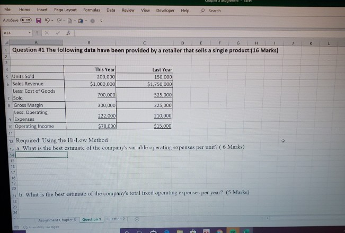The width and height of the screenshot is (345, 233).
Task: Switch to the Insert ribbon tab
Action: (x=42, y=10)
